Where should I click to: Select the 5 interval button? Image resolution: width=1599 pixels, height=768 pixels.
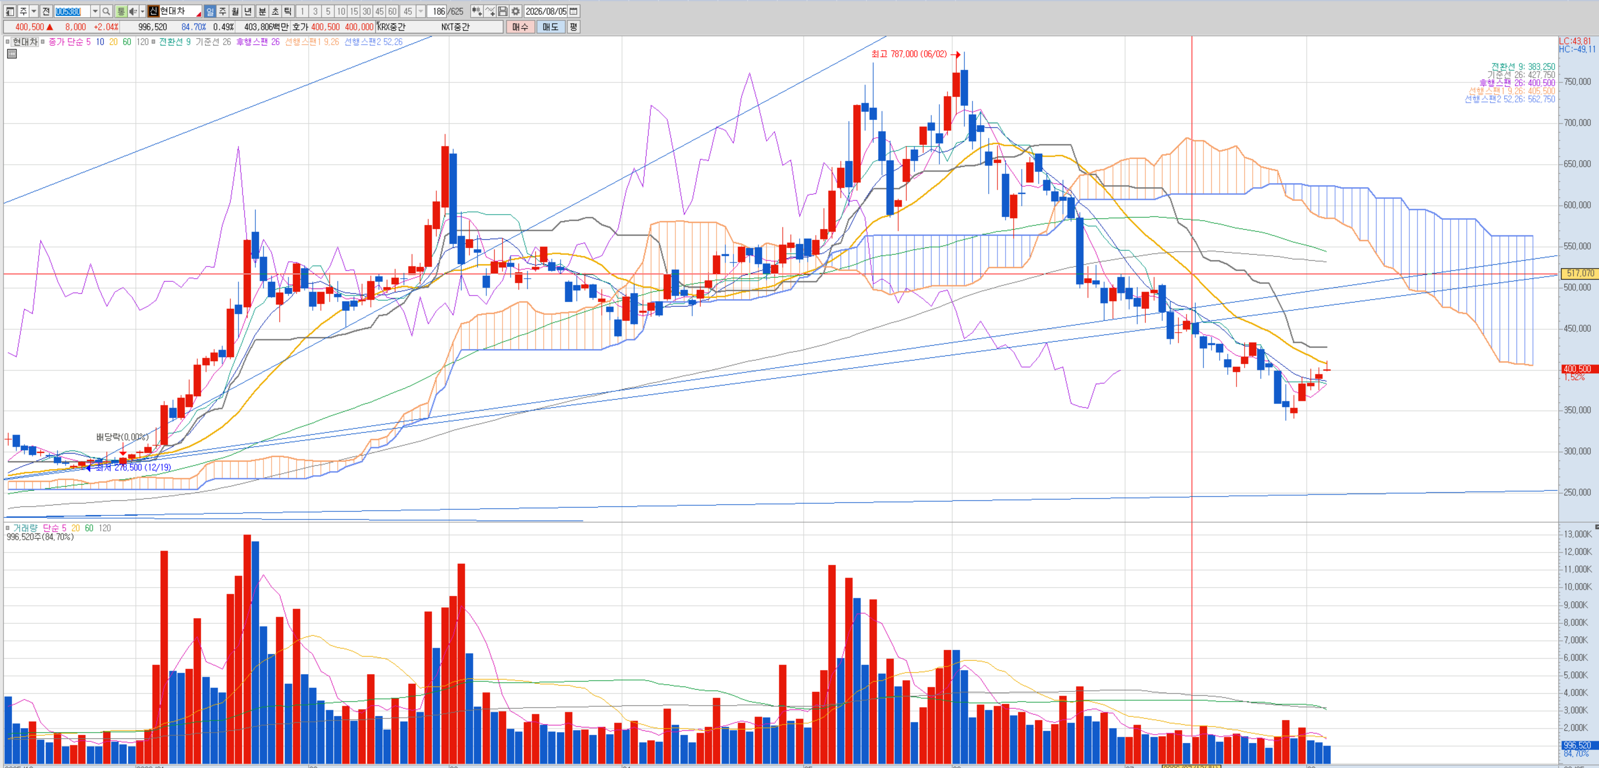pyautogui.click(x=328, y=11)
